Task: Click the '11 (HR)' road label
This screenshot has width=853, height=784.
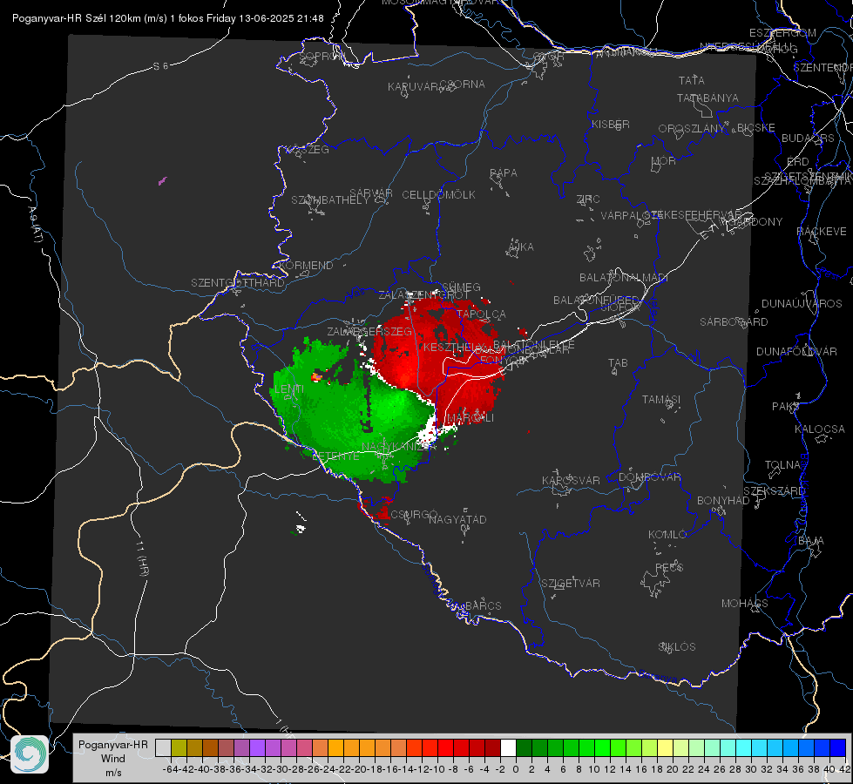Action: (142, 558)
